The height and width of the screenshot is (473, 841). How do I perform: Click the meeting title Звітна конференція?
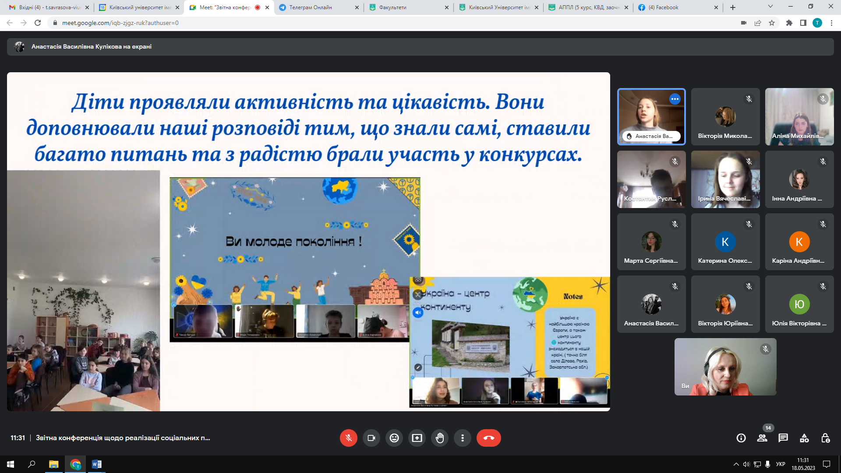coord(123,438)
